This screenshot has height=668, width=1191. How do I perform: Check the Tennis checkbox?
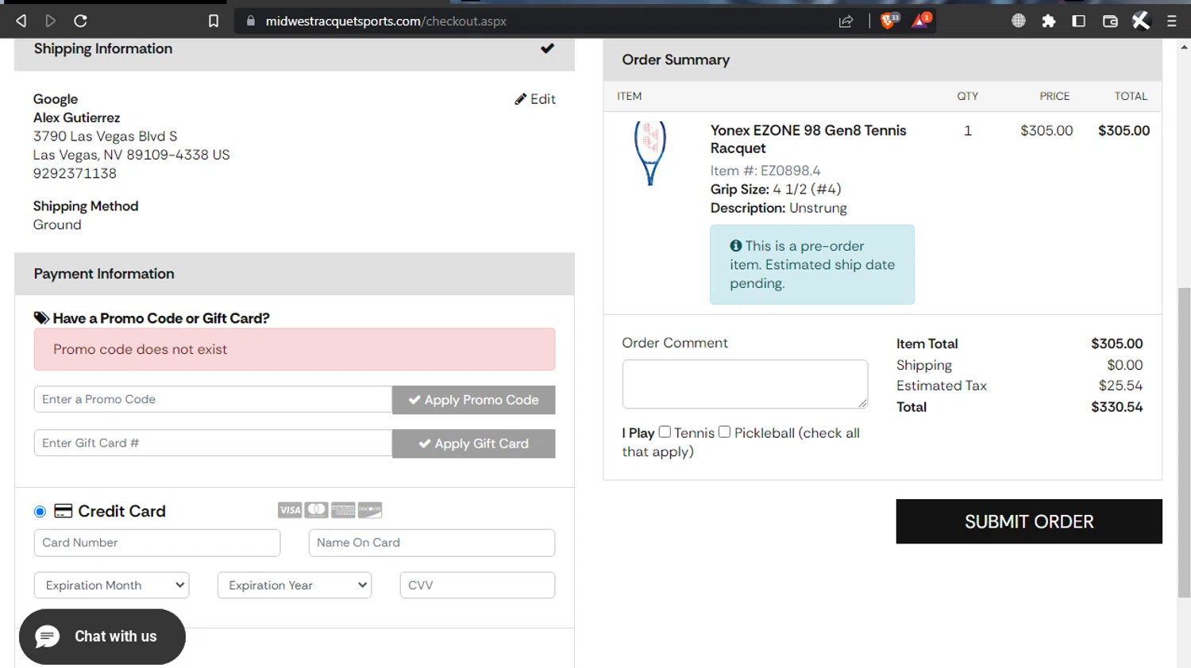point(665,432)
